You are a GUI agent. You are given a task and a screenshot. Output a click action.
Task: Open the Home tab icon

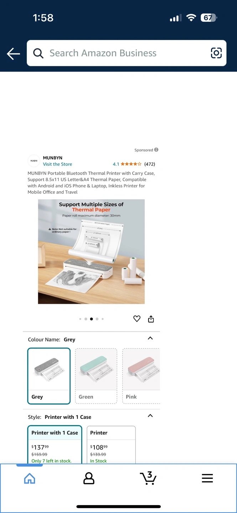(30, 478)
